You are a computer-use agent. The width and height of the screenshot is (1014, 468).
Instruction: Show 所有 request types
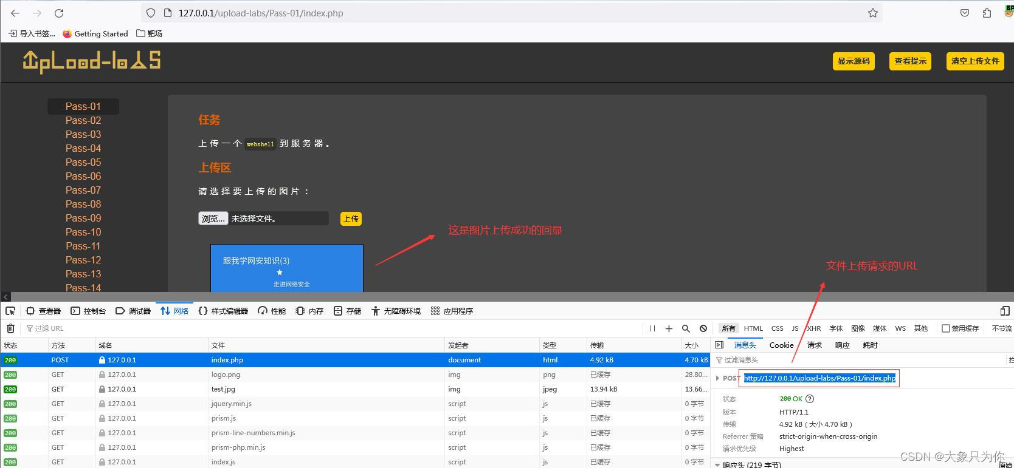(728, 328)
